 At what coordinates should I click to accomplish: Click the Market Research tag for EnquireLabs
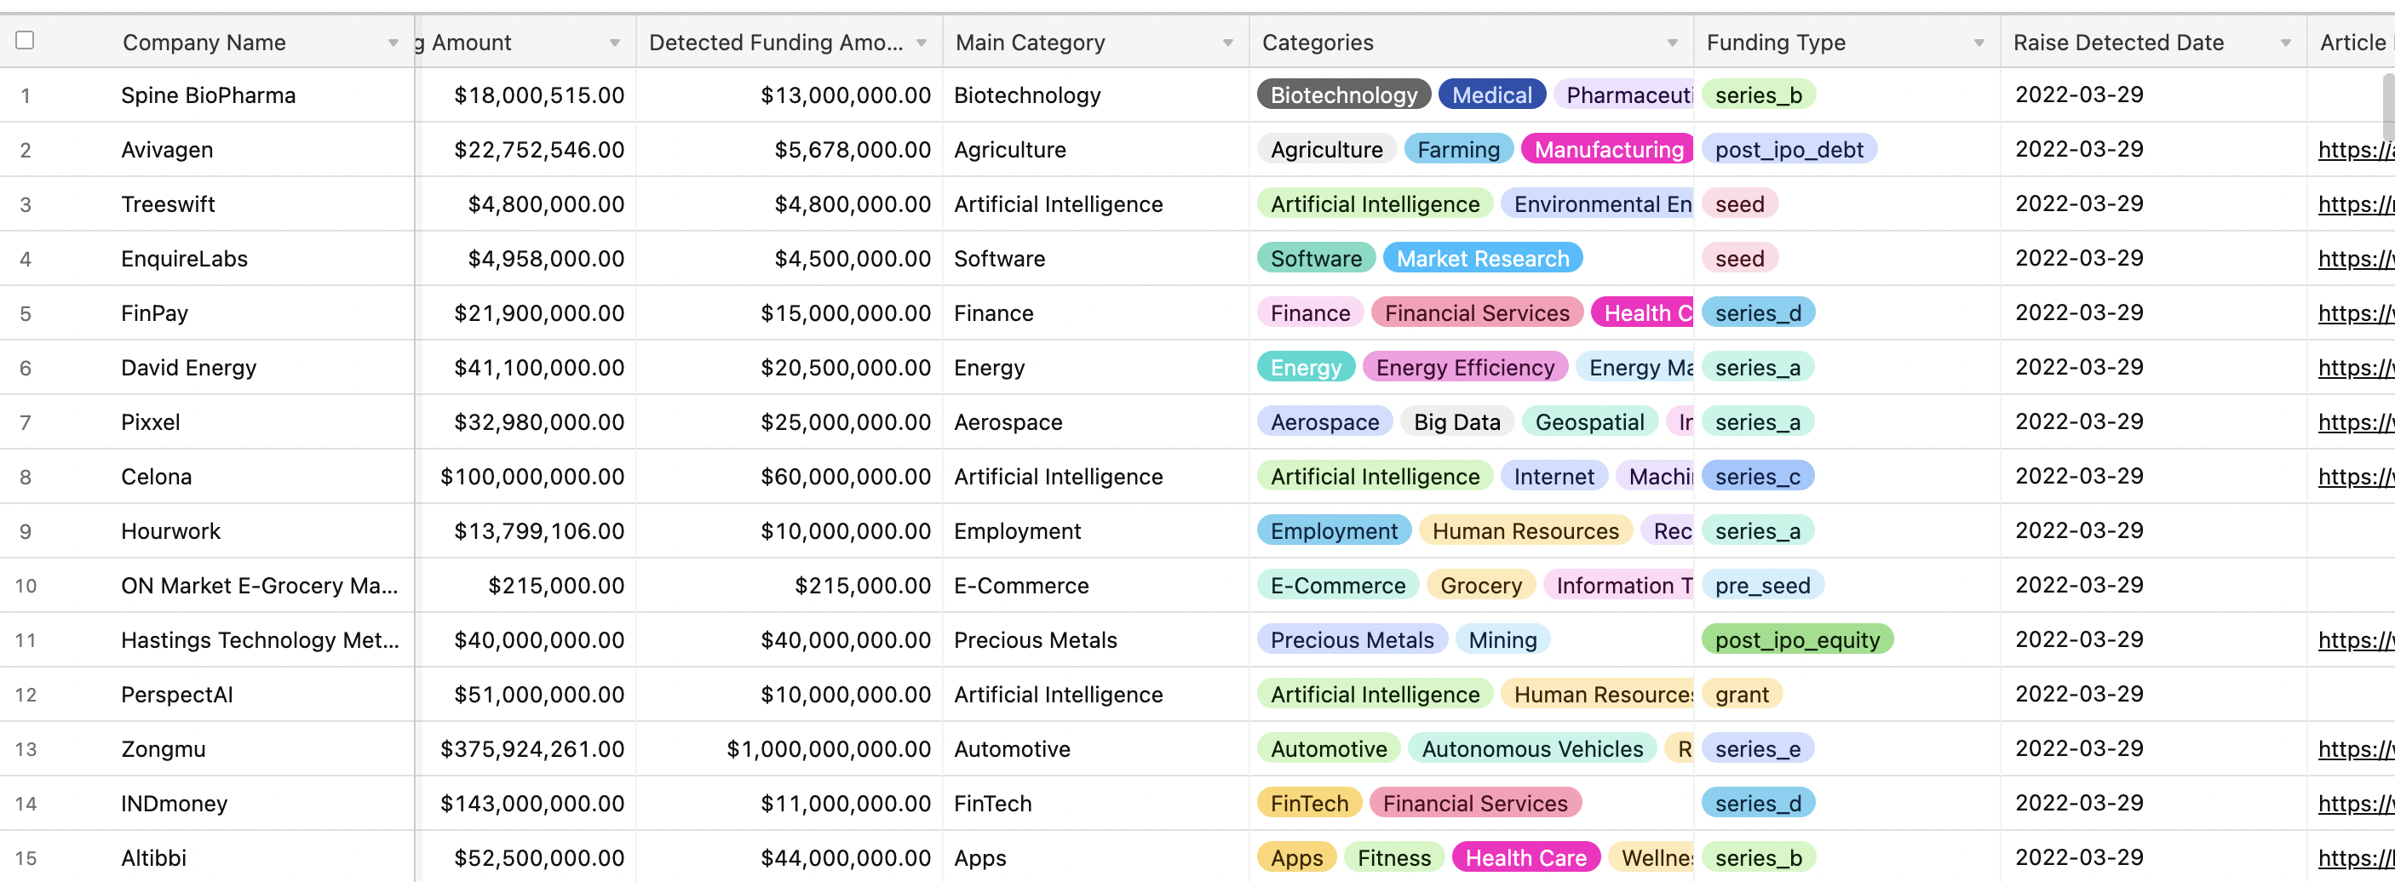1483,258
